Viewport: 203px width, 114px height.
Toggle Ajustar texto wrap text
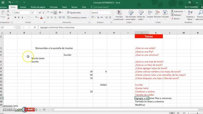[x=74, y=13]
